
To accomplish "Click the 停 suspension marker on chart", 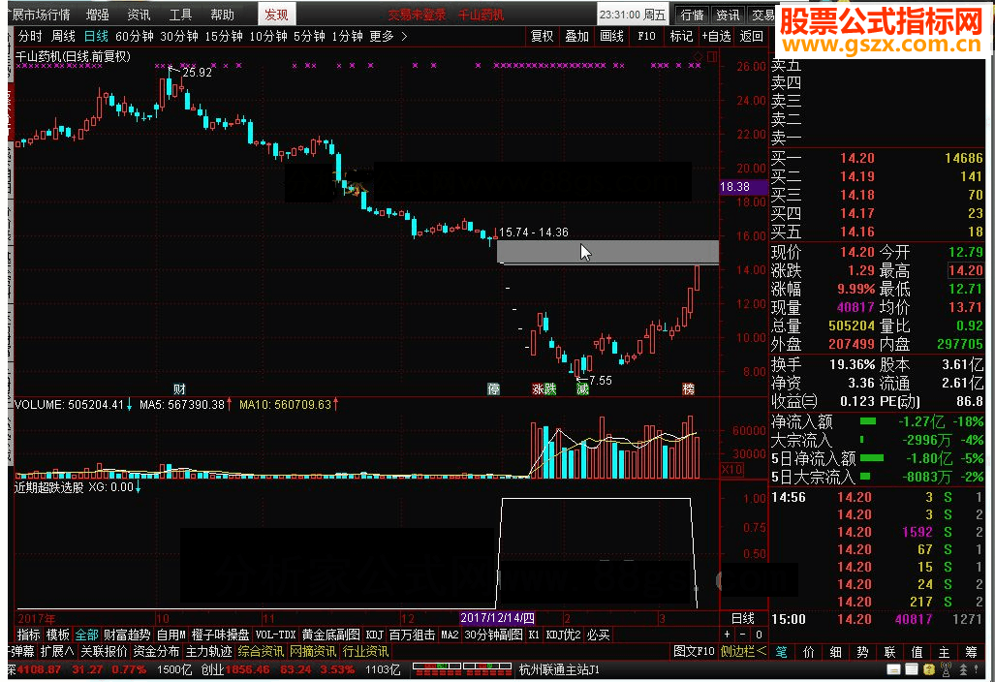I will (493, 388).
